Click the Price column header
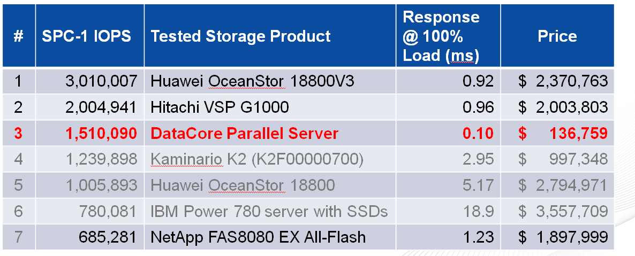The width and height of the screenshot is (635, 256). [557, 36]
